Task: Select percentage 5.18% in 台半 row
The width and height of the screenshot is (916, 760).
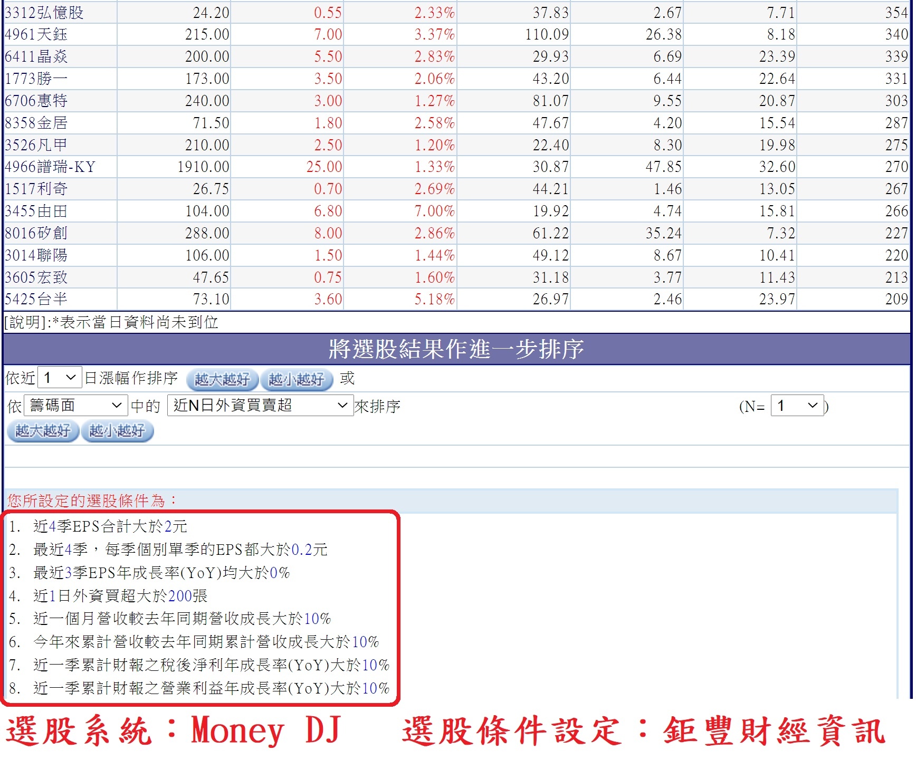Action: [x=435, y=300]
